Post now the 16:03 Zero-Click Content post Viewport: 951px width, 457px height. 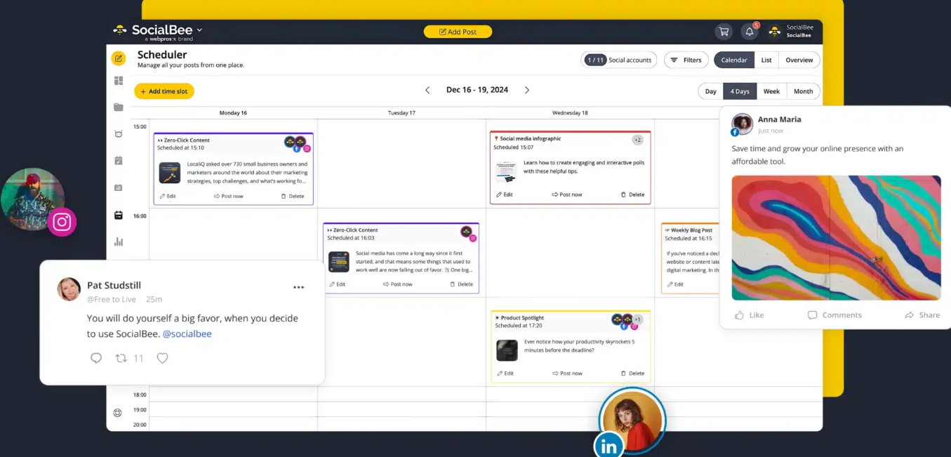pyautogui.click(x=398, y=284)
